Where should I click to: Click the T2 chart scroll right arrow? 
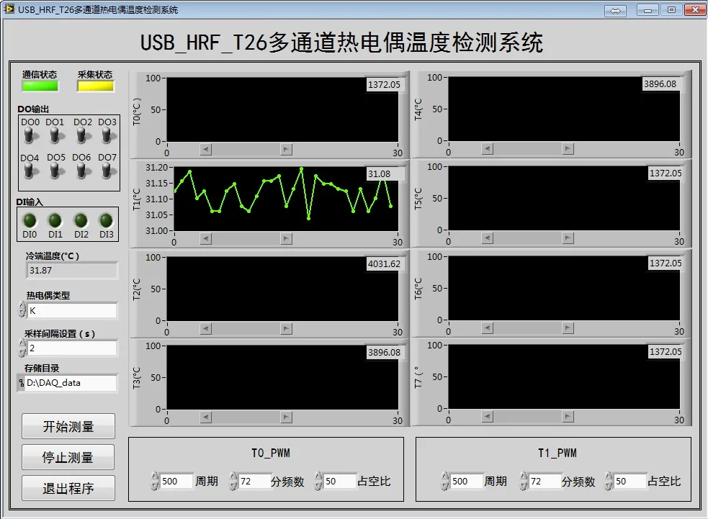(286, 328)
